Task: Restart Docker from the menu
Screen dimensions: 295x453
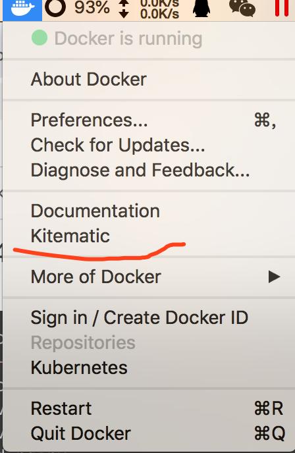Action: click(x=149, y=408)
